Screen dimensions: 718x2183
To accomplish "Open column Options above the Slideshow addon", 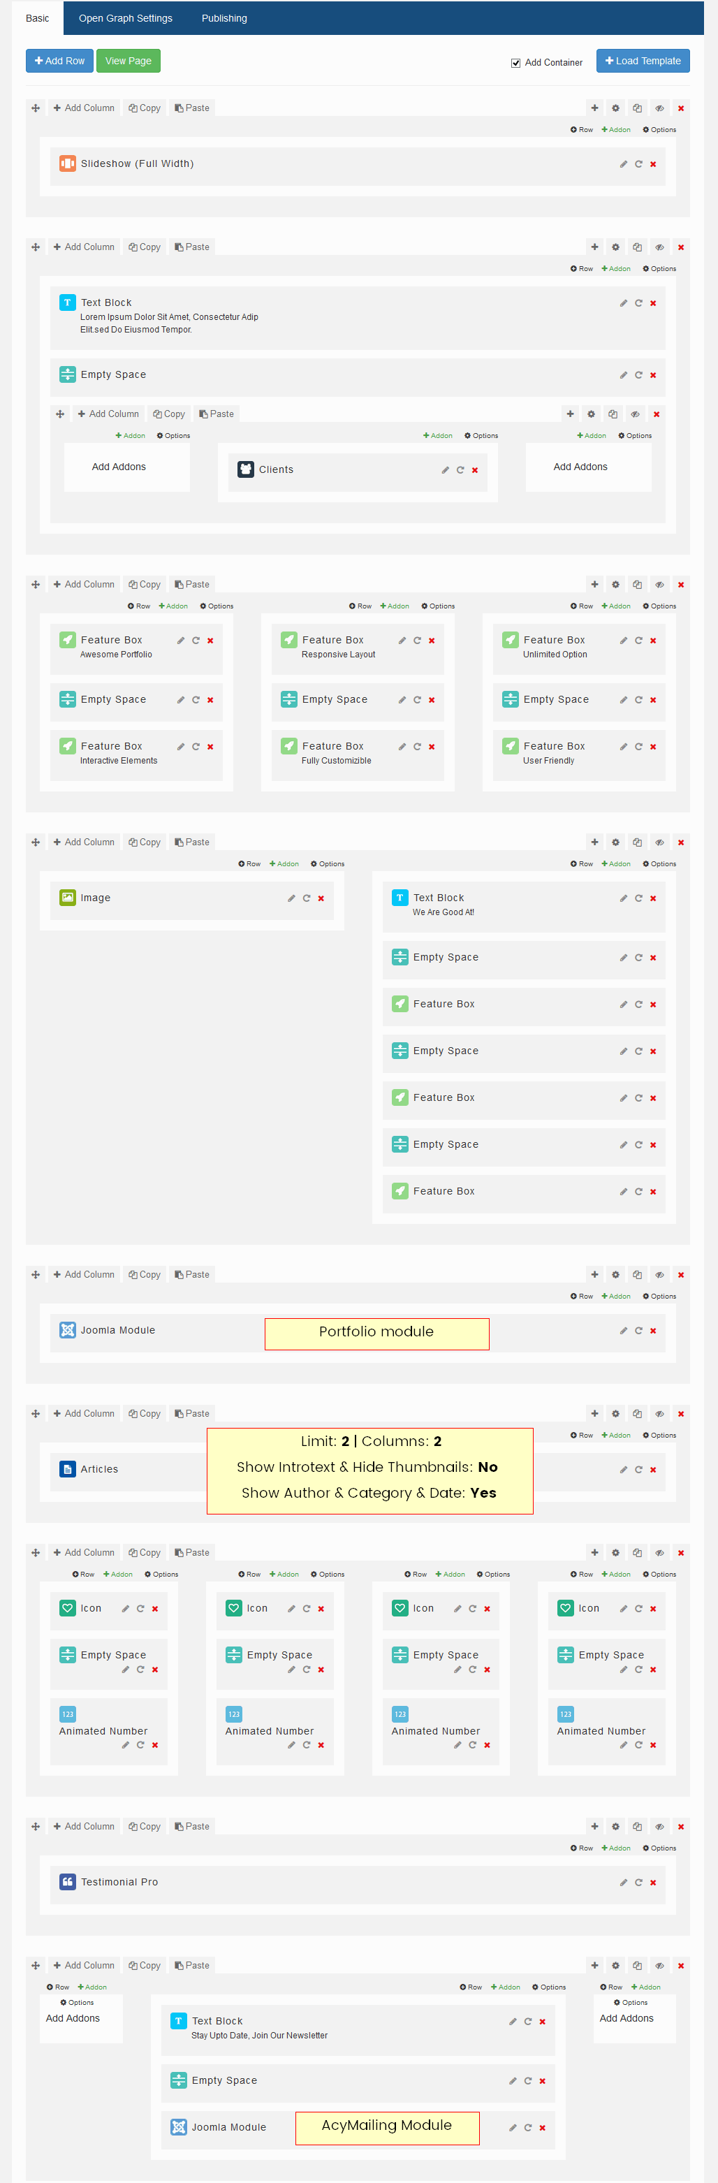I will [x=659, y=130].
